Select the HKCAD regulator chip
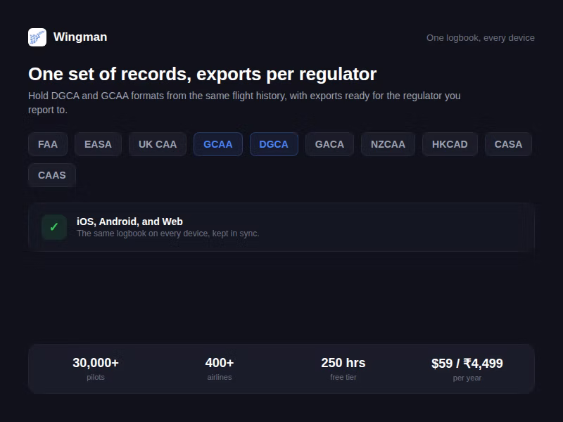This screenshot has height=422, width=563. tap(450, 144)
